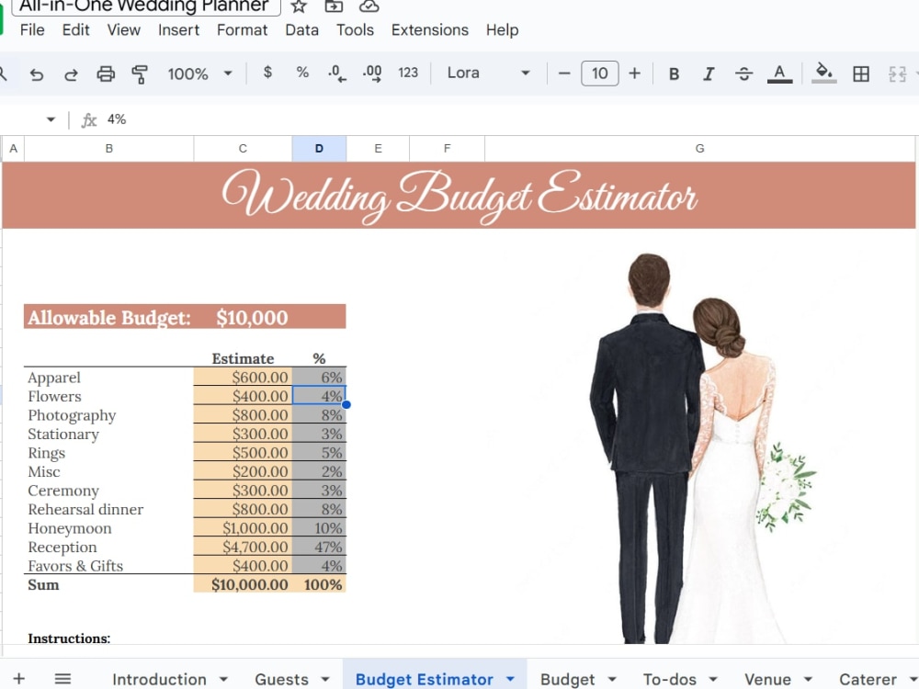Star the document with star icon
This screenshot has width=919, height=689.
(299, 6)
